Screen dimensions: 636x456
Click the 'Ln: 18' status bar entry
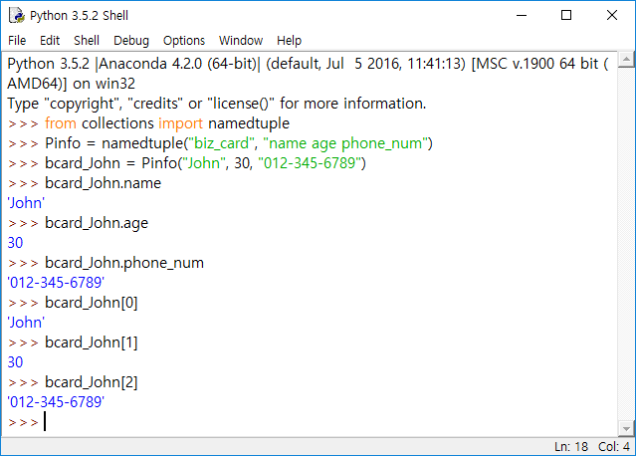[x=571, y=447]
